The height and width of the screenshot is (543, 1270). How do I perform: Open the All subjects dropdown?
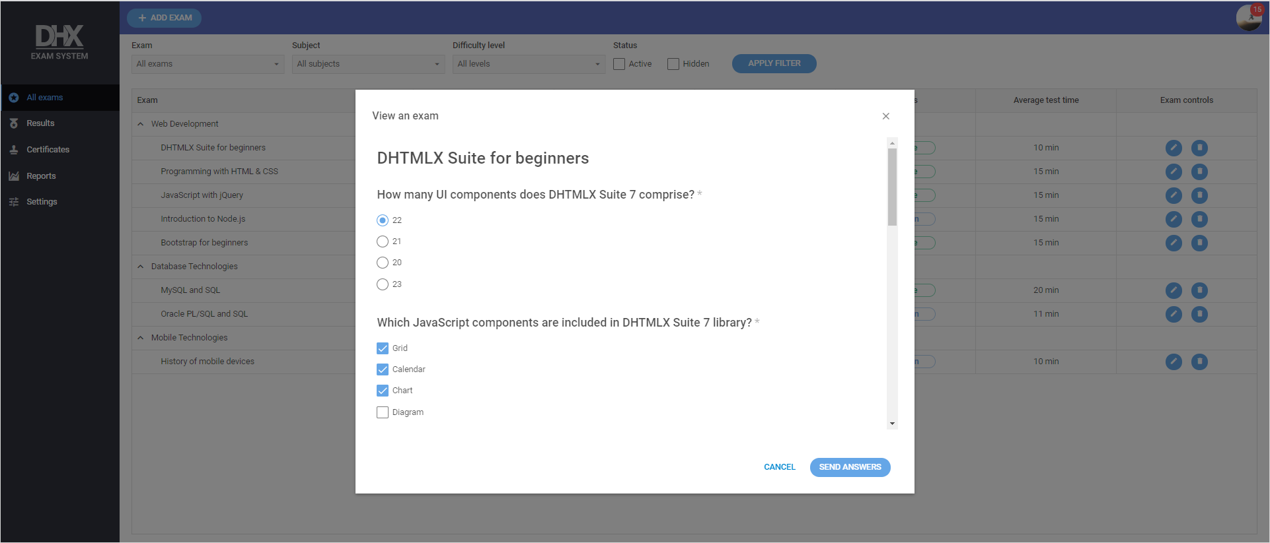click(x=368, y=64)
